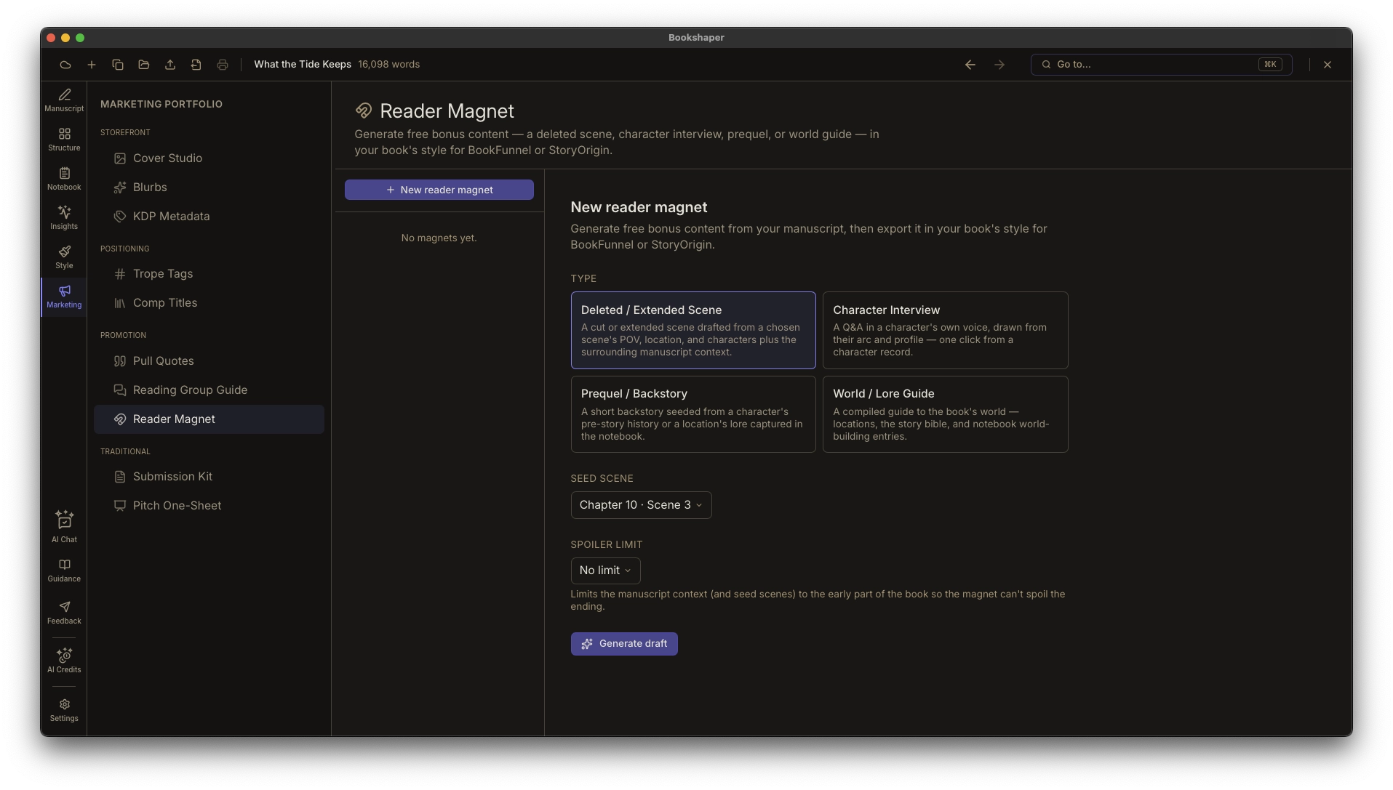Open the Spoiler Limit dropdown No limit

(x=605, y=571)
